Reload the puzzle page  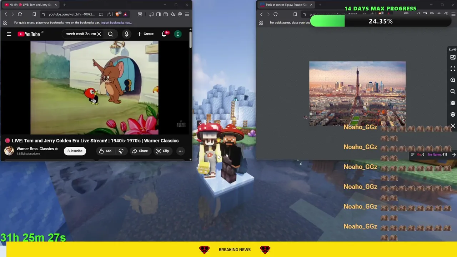click(x=276, y=14)
